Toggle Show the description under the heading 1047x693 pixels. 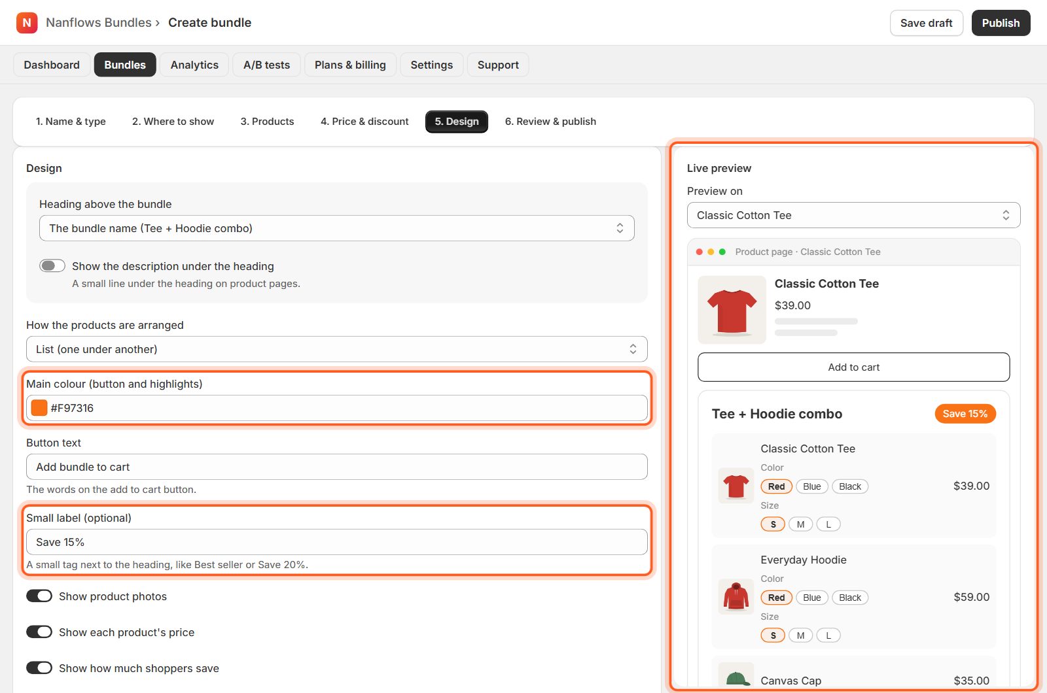[52, 265]
